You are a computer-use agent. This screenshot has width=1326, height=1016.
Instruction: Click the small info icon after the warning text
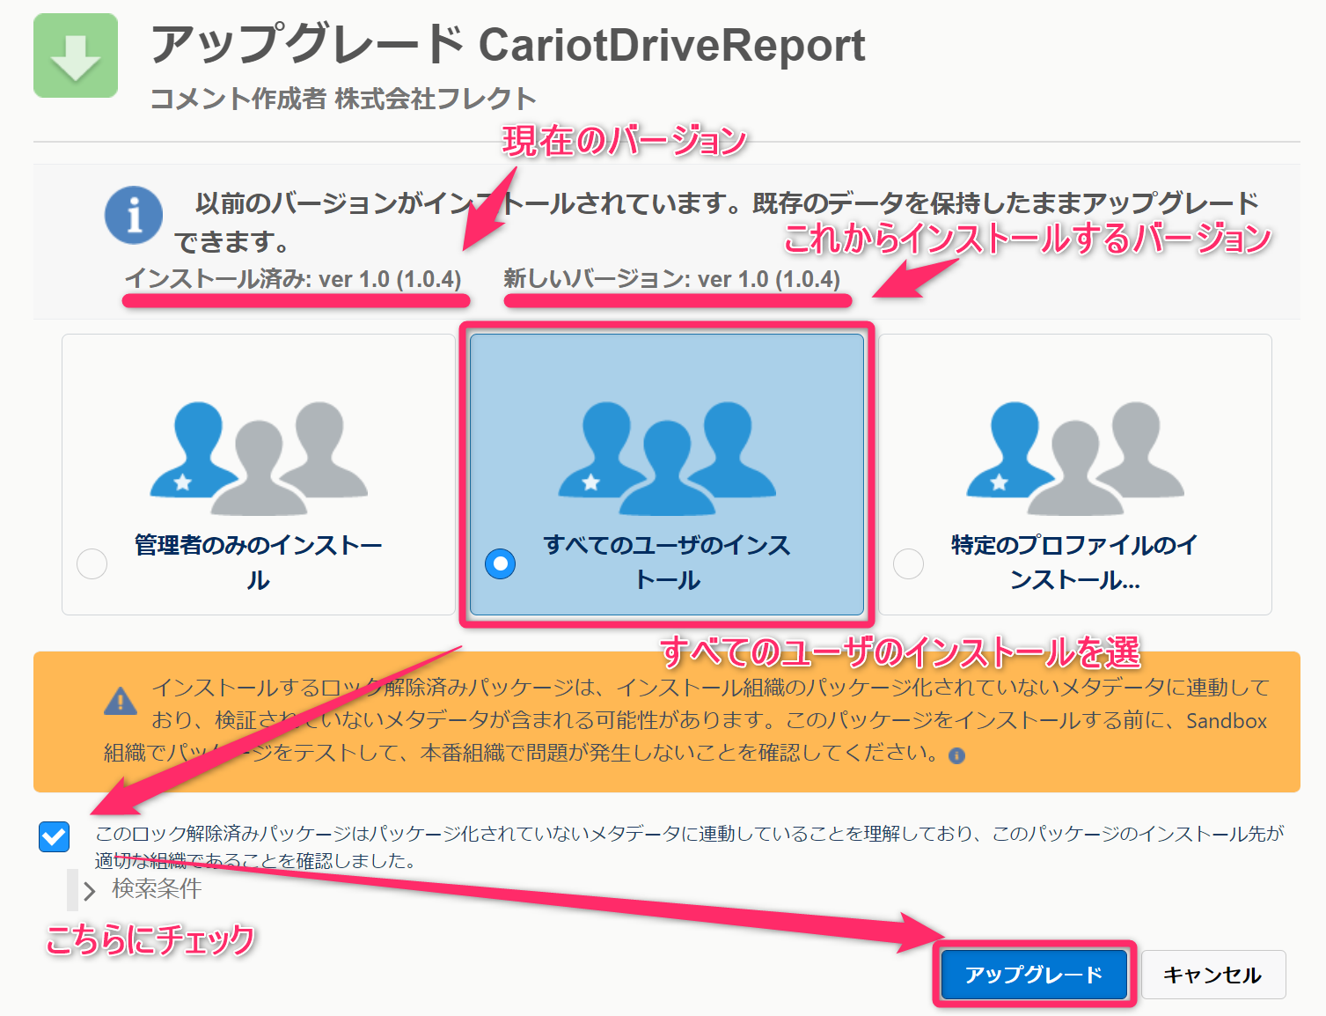[x=956, y=755]
